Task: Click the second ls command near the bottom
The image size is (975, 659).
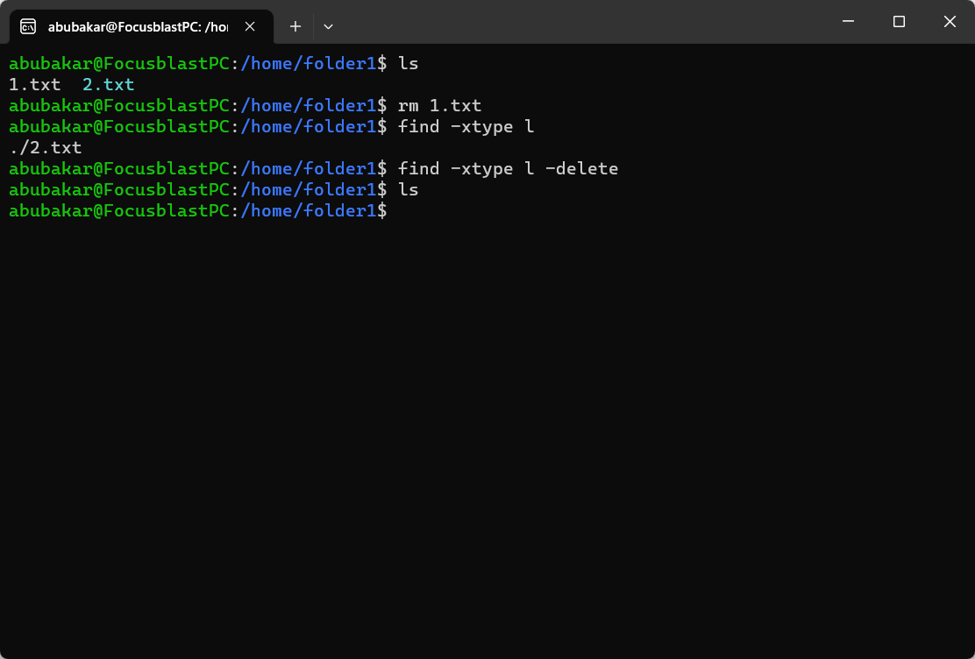Action: pyautogui.click(x=409, y=189)
